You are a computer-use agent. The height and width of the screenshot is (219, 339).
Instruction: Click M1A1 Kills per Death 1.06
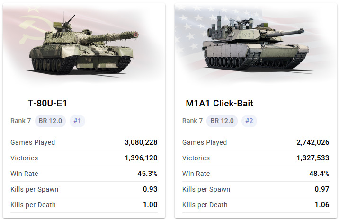321,205
